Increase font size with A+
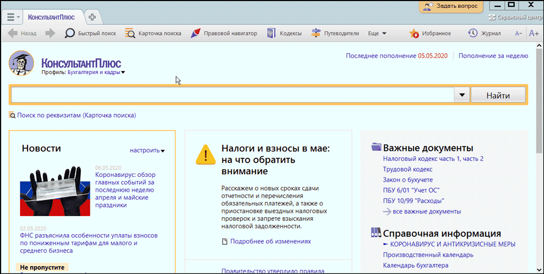 pos(533,33)
